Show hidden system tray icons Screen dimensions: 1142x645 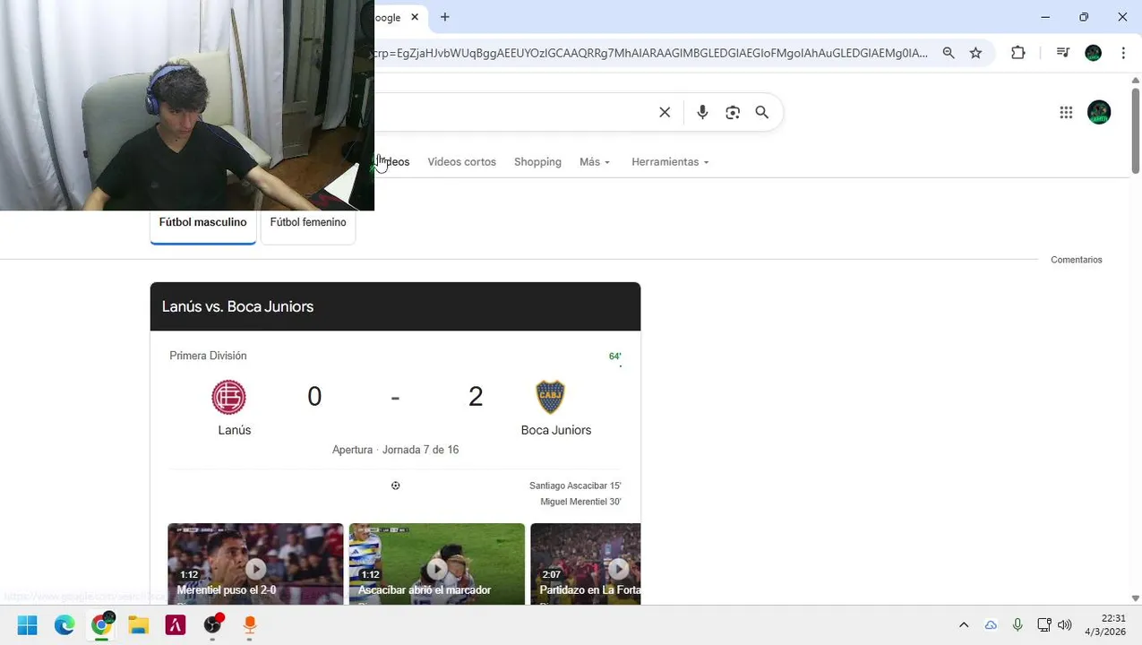coord(964,625)
